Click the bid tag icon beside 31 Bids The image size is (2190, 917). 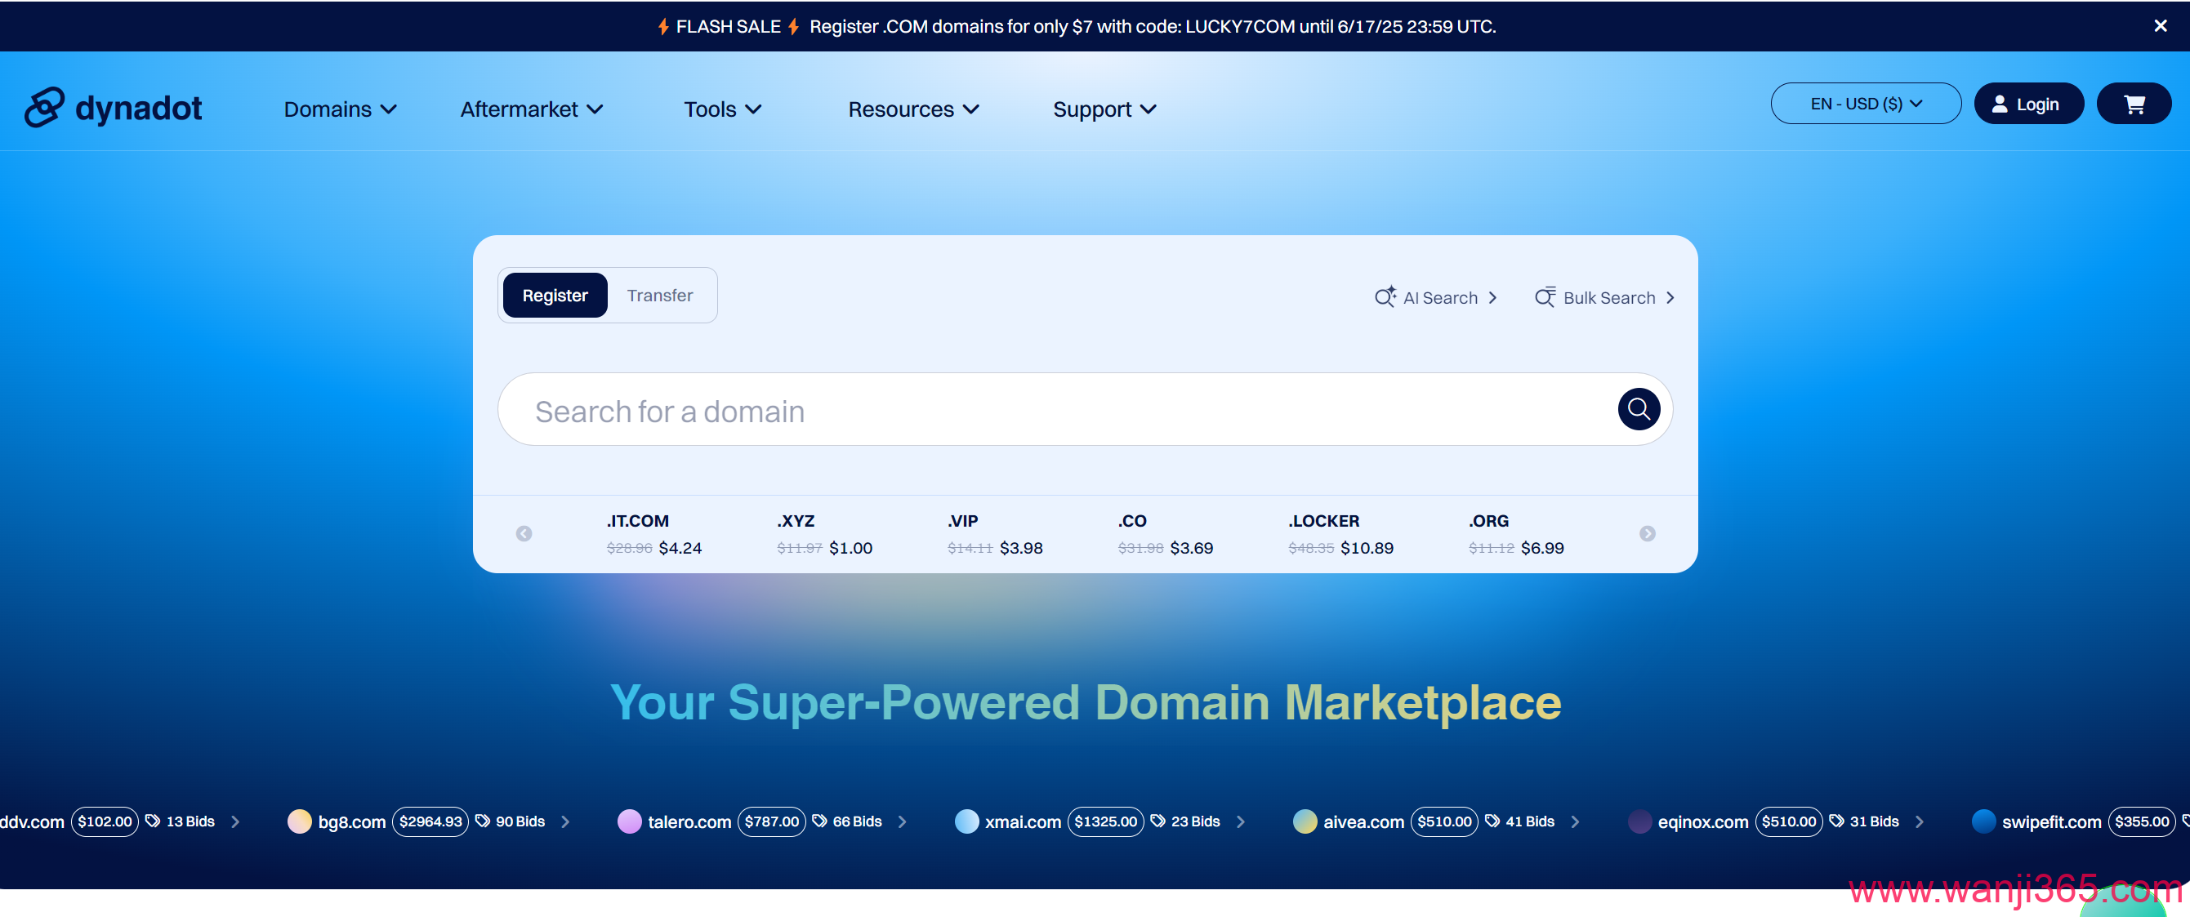point(1836,821)
